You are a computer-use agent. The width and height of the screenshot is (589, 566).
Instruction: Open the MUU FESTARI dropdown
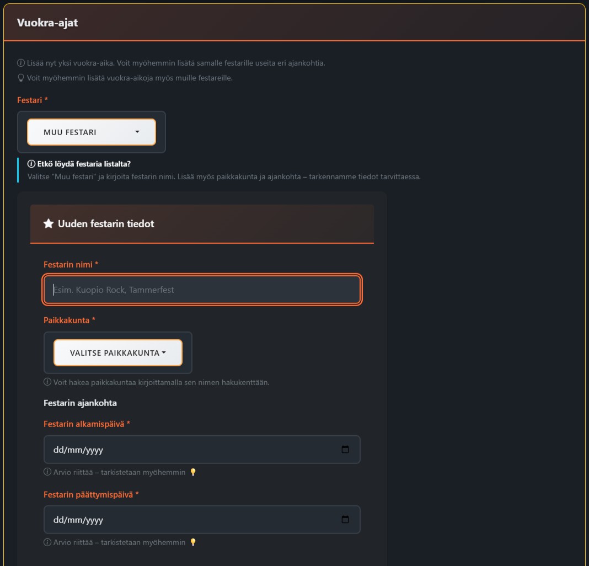pyautogui.click(x=92, y=132)
